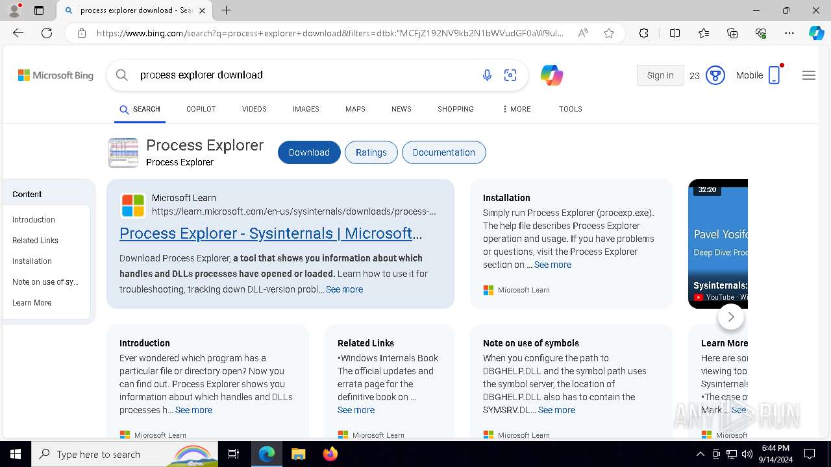This screenshot has height=467, width=831.
Task: Select Installation in Content sidebar
Action: click(32, 261)
